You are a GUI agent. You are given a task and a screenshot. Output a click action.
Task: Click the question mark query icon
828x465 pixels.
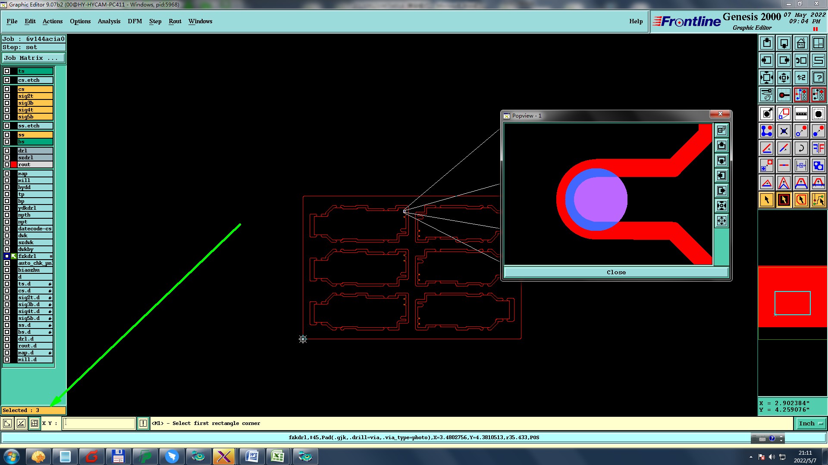tap(818, 77)
